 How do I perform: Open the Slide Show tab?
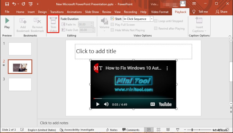pyautogui.click(x=92, y=12)
